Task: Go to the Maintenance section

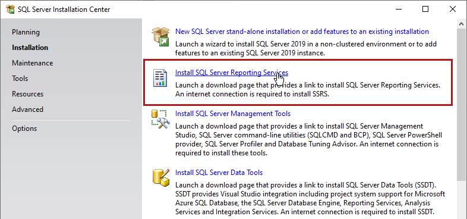Action: (x=33, y=63)
